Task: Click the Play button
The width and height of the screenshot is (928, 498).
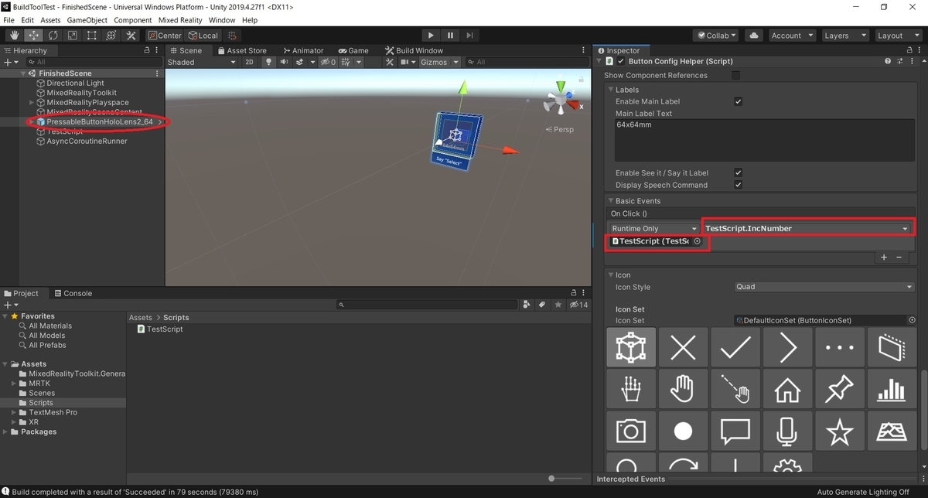Action: (432, 35)
